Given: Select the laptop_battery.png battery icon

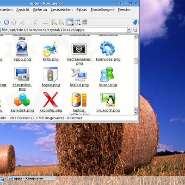Looking at the screenshot, I should point(79,100).
